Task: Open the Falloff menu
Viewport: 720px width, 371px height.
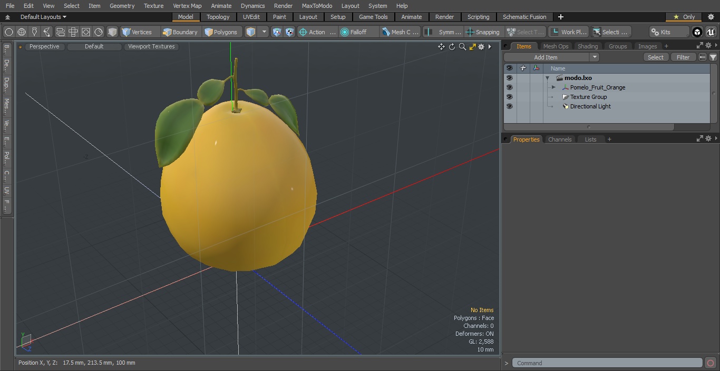Action: 359,32
